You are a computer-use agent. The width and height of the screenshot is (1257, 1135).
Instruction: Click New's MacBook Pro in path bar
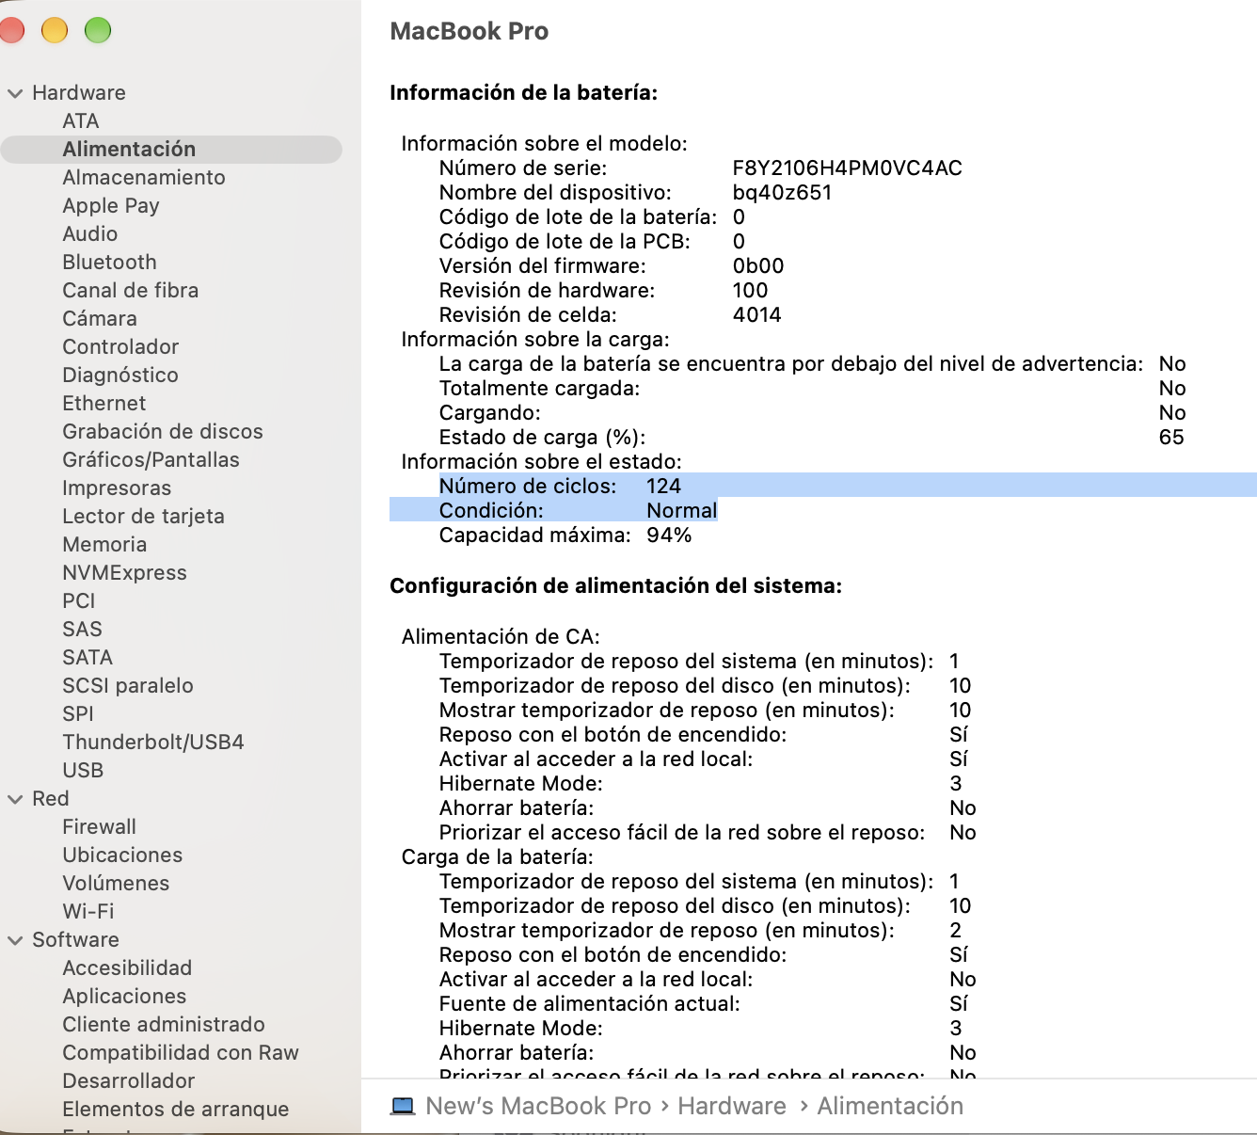click(x=538, y=1106)
